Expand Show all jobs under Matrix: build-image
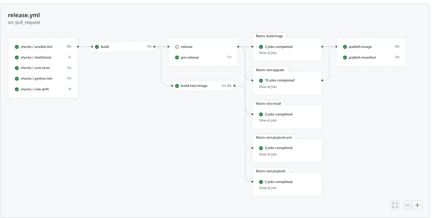Screen dimensions: 435x218 (x=268, y=53)
